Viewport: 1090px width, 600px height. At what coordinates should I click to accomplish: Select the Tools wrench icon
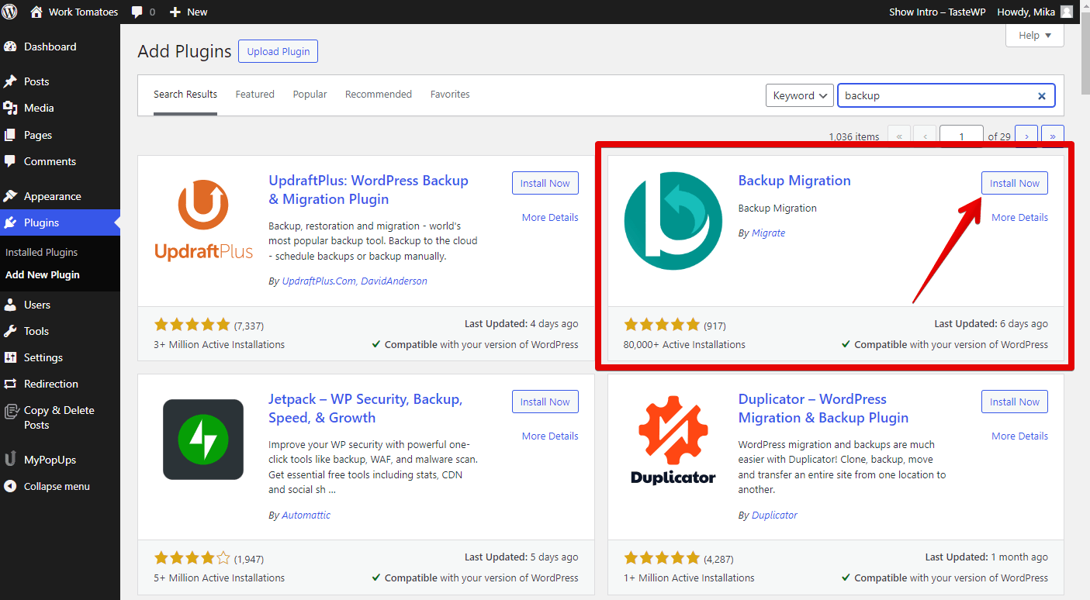10,331
